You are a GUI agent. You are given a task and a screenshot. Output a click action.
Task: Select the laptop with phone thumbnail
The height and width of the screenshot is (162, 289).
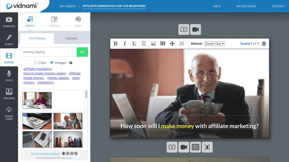(37, 139)
